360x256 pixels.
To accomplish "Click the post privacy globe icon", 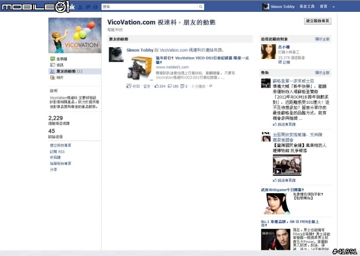I will [x=210, y=86].
